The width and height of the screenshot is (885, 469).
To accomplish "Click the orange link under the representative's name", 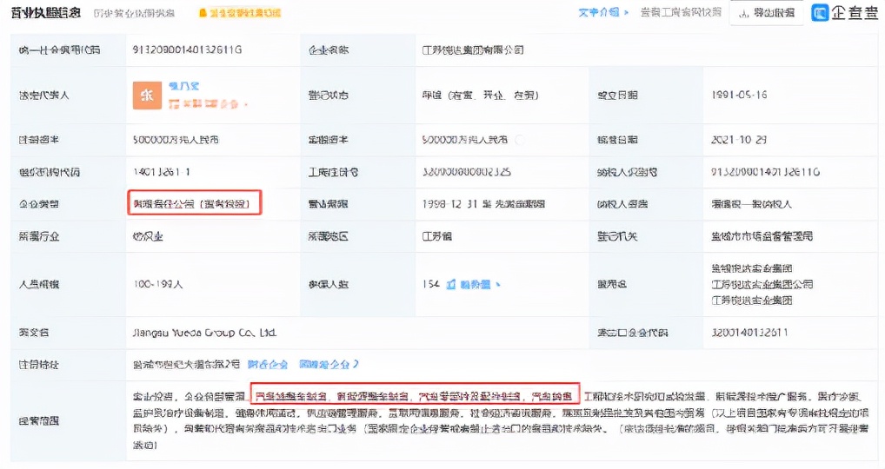I will (x=207, y=104).
